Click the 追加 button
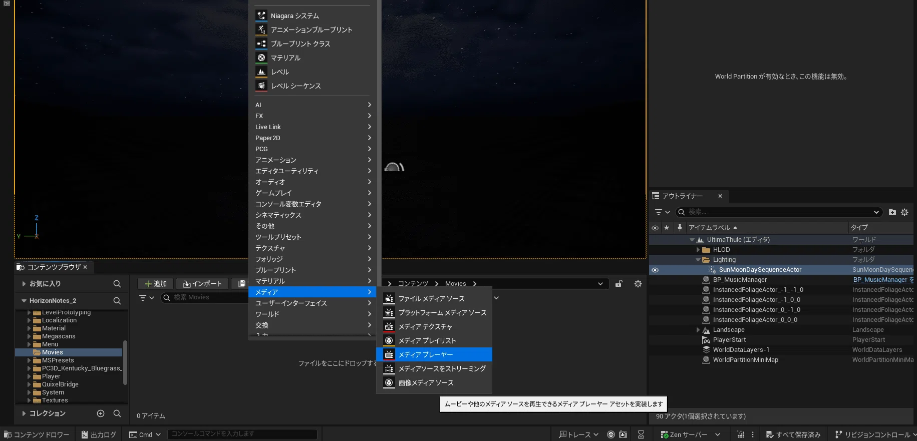 click(x=155, y=284)
